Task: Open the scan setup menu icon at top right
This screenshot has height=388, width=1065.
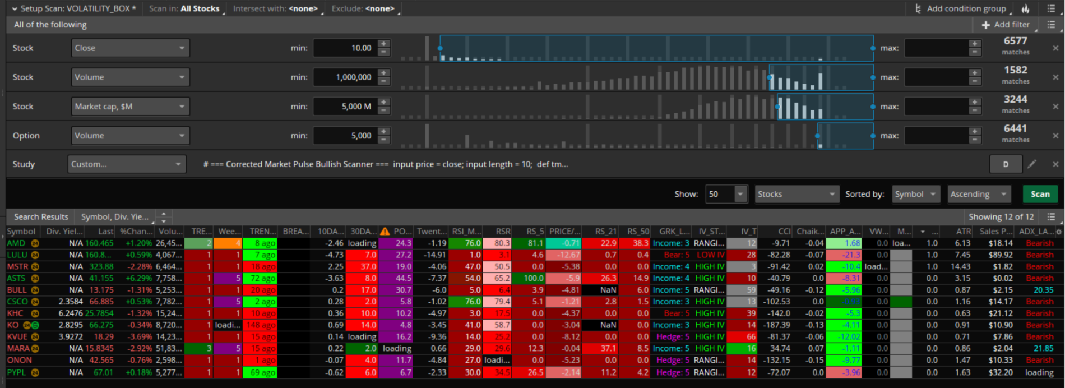Action: coord(1052,9)
